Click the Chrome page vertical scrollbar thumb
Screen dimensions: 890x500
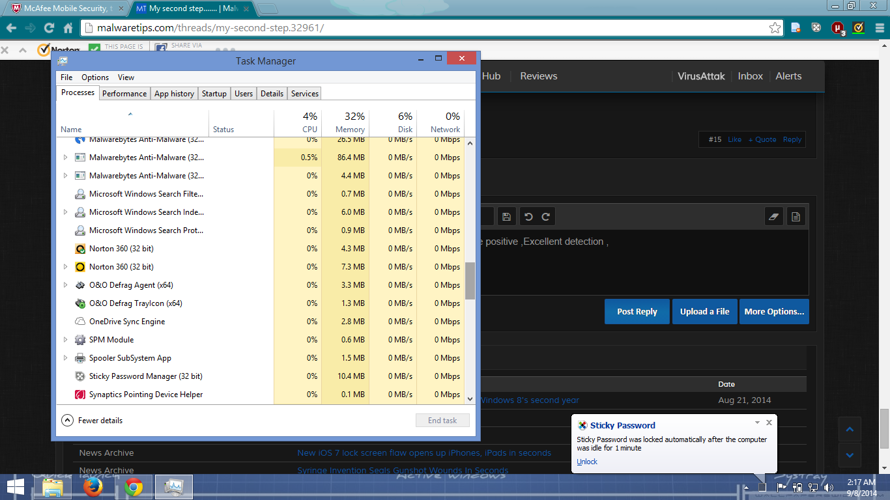[x=884, y=428]
